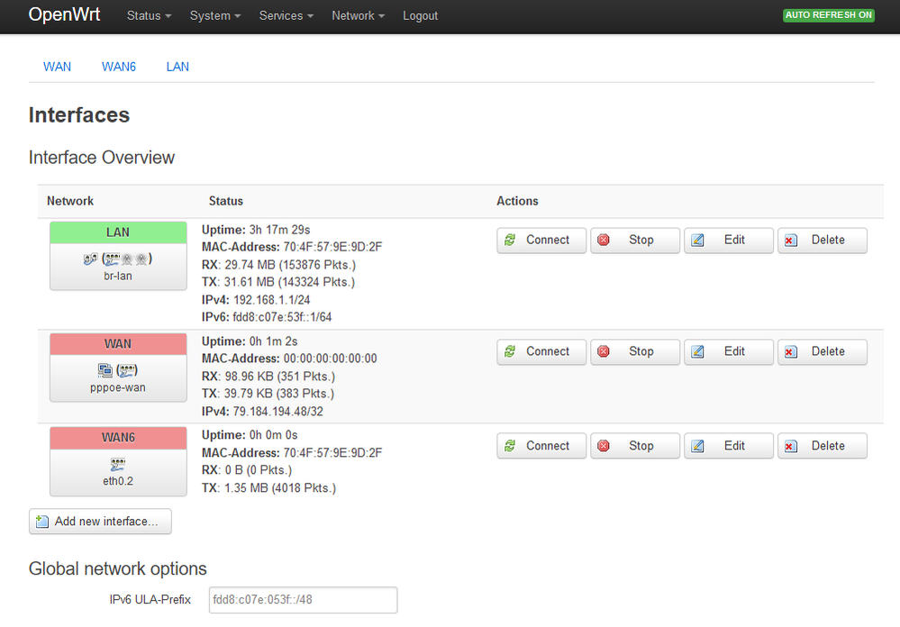Switch to the LAN tab

coord(177,66)
